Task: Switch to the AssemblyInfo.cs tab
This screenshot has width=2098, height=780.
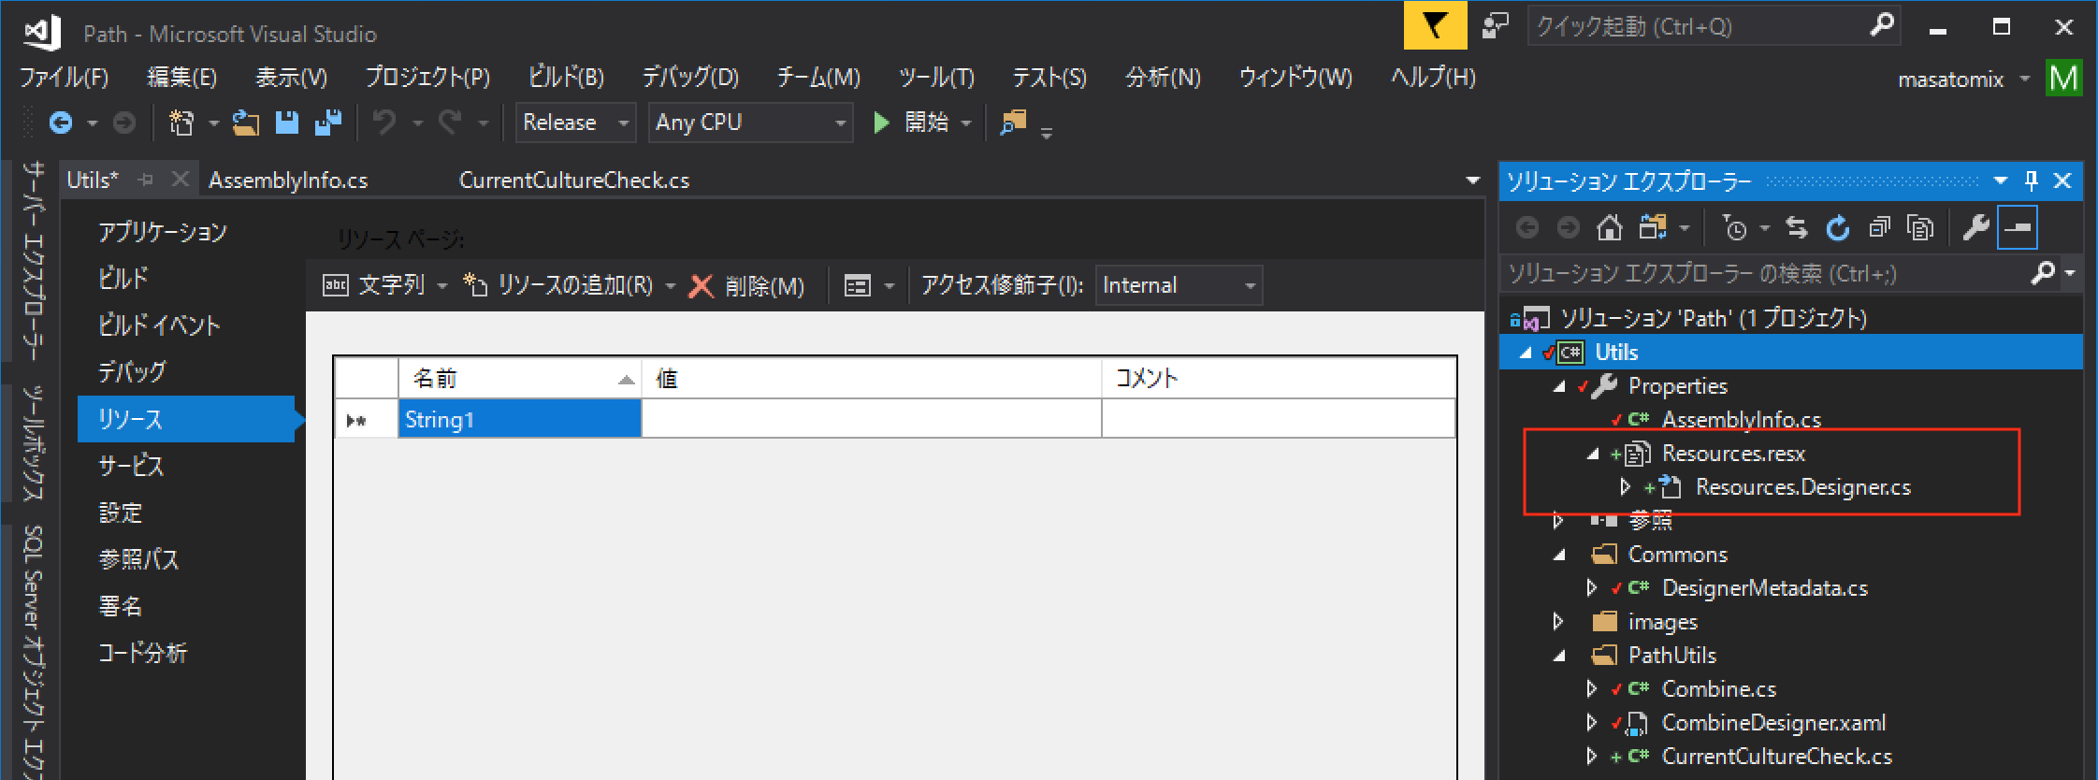Action: (288, 181)
